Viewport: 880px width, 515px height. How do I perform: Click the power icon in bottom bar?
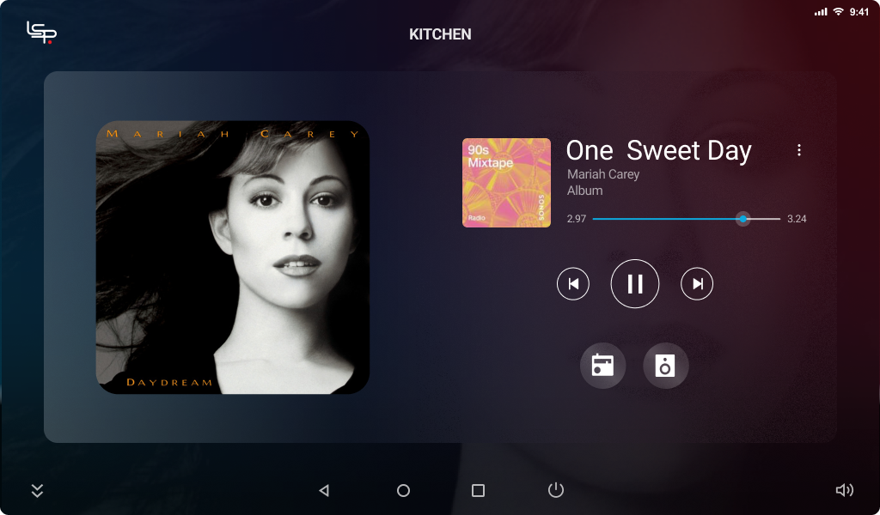[x=556, y=490]
